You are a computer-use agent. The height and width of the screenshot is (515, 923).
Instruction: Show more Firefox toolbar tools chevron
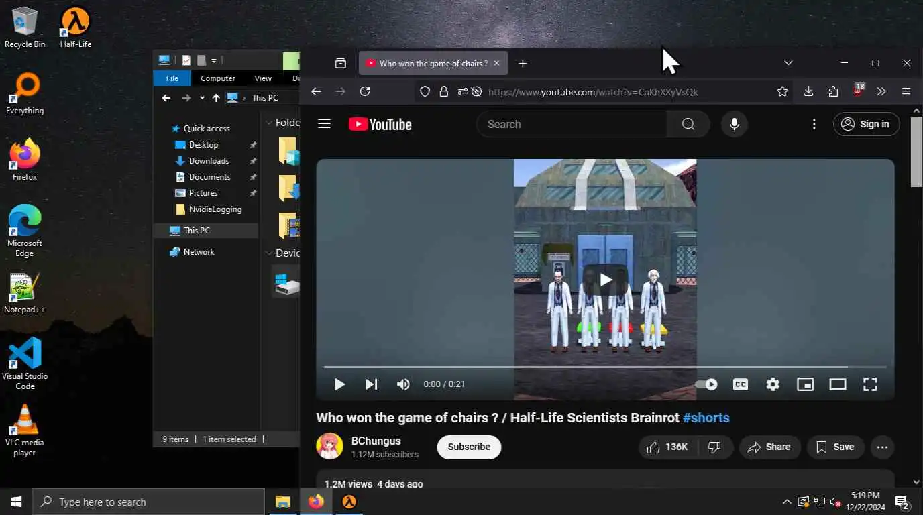coord(881,91)
